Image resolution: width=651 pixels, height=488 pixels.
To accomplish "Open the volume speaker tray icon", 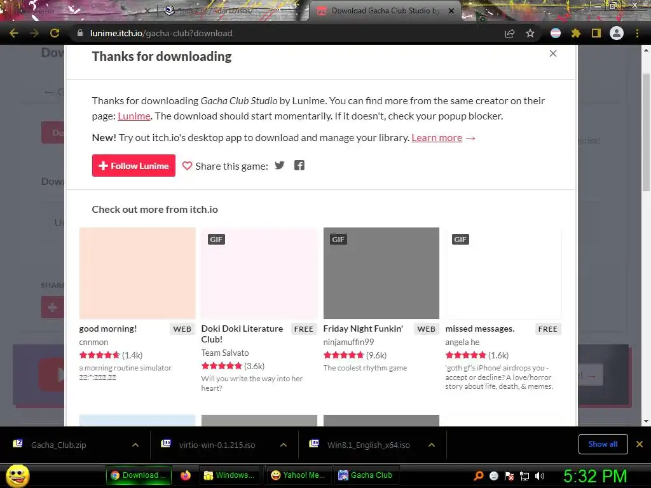I will pyautogui.click(x=540, y=475).
